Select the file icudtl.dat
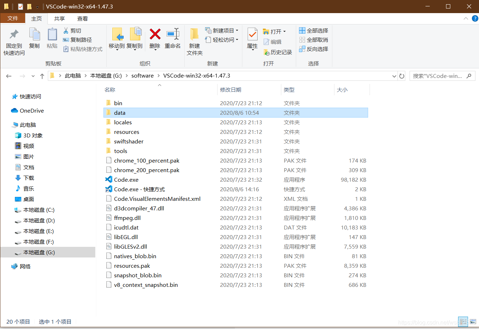 (x=126, y=227)
